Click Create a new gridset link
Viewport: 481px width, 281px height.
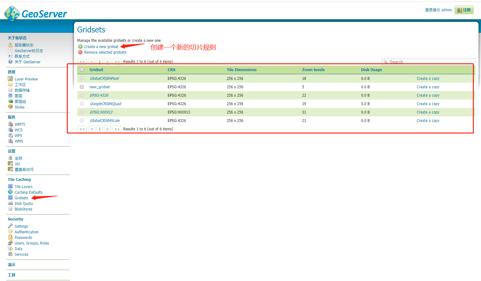[x=101, y=47]
